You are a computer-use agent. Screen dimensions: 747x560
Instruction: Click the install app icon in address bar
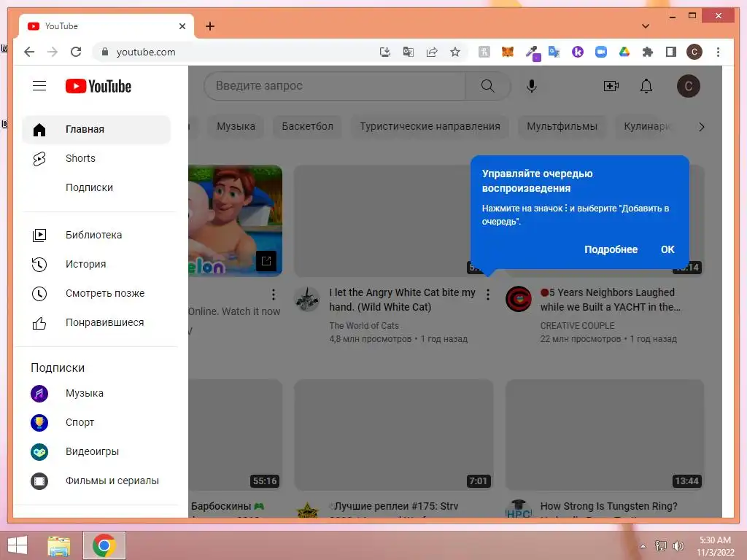pyautogui.click(x=385, y=52)
